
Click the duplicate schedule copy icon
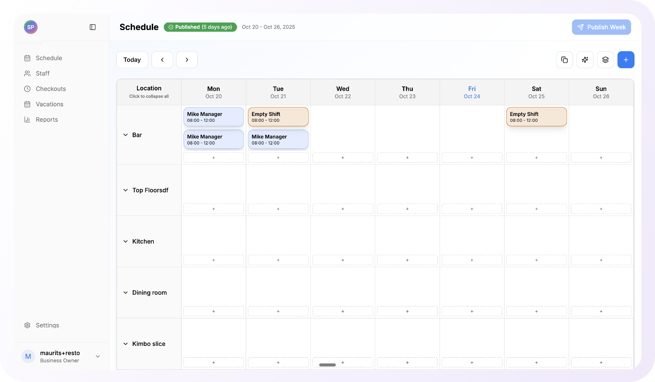(565, 60)
